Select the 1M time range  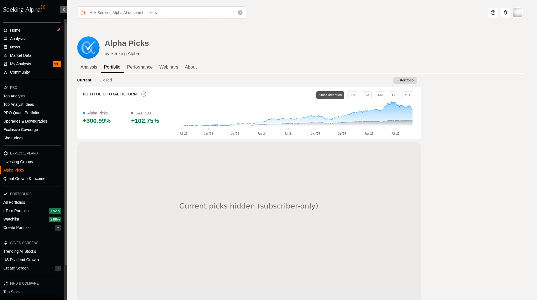353,95
